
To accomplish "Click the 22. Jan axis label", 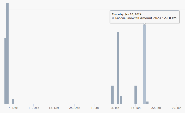I will (x=156, y=108).
